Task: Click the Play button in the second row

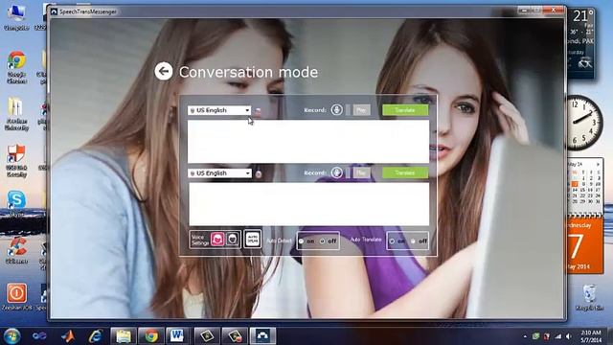Action: coord(362,172)
